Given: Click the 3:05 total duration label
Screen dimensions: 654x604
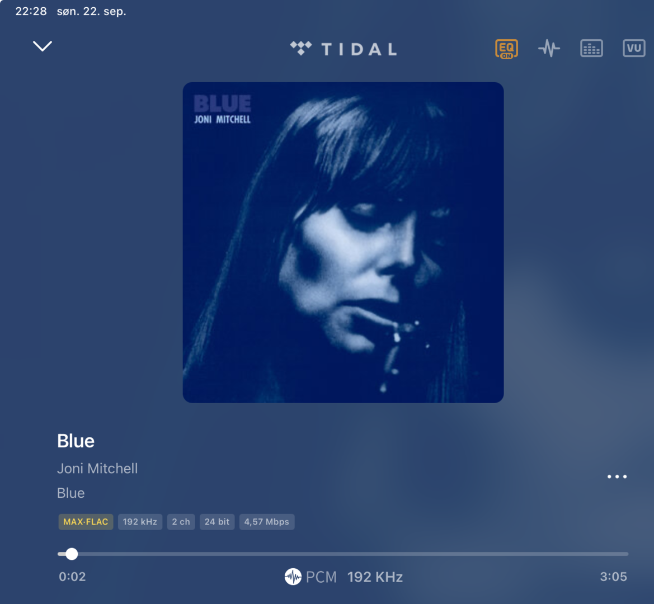Looking at the screenshot, I should tap(614, 577).
